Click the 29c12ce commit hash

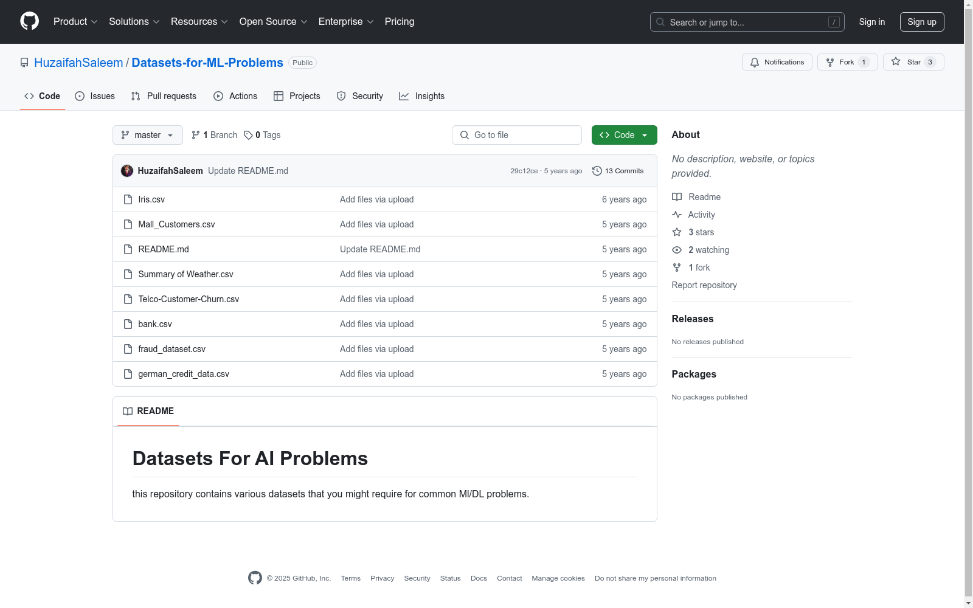tap(524, 171)
